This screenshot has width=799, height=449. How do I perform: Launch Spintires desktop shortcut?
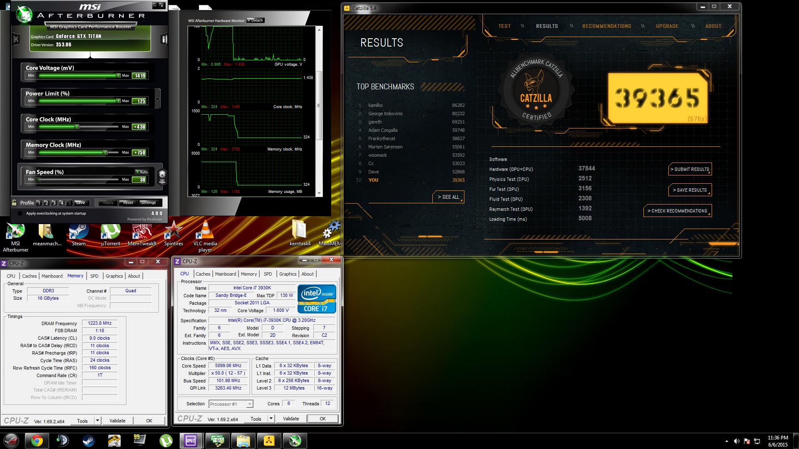(174, 235)
